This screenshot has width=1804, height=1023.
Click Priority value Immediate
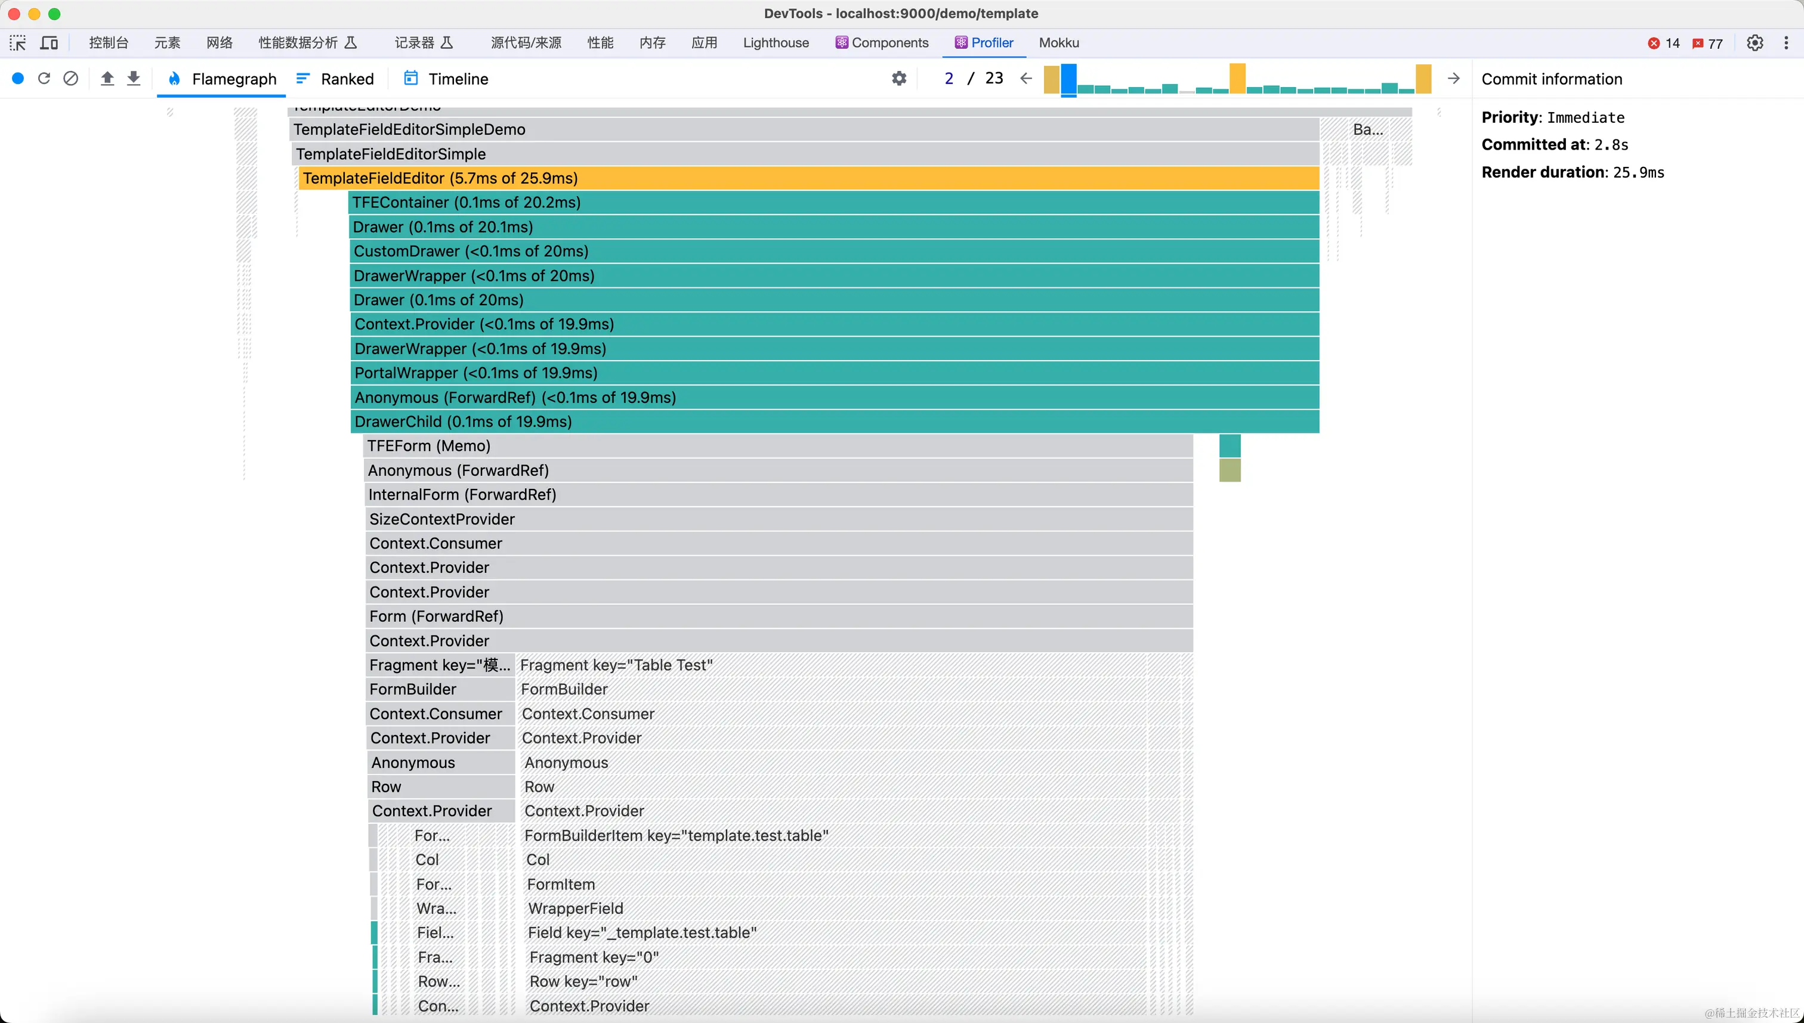[1585, 118]
